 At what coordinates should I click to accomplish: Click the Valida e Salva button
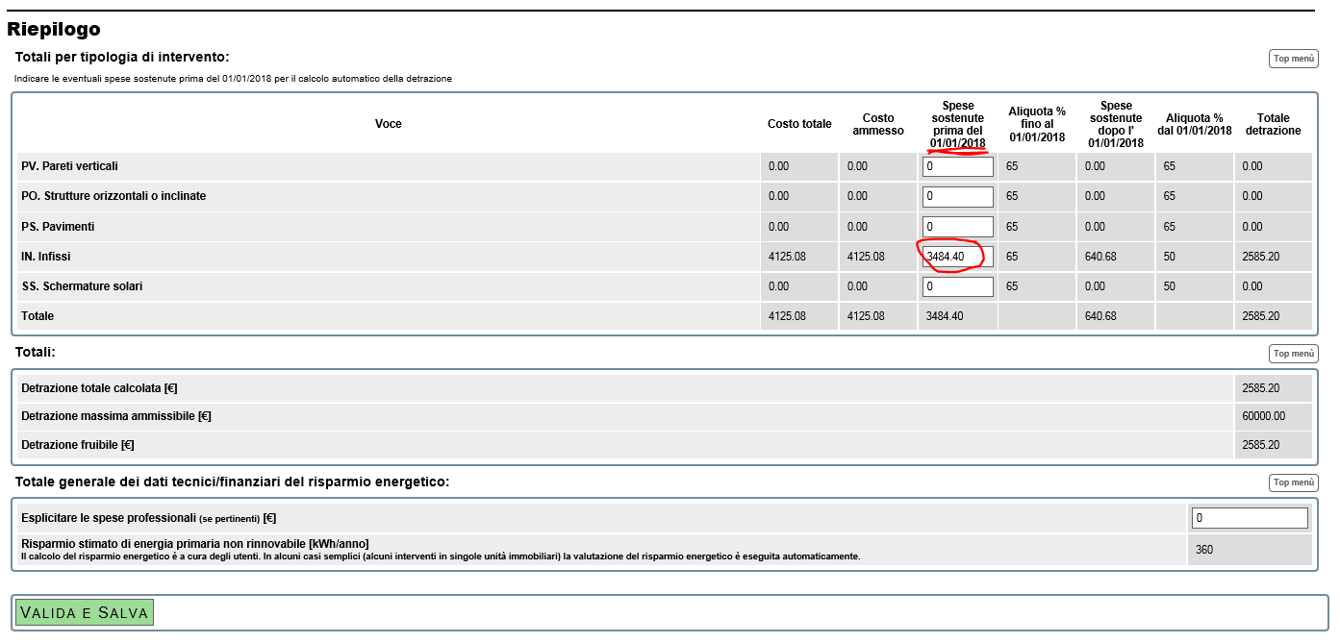click(x=84, y=612)
